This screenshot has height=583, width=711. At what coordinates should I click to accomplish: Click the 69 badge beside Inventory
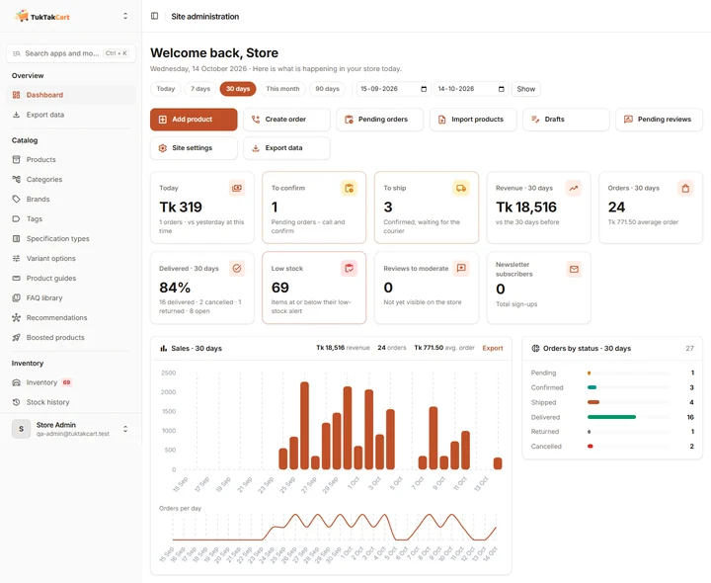coord(67,382)
